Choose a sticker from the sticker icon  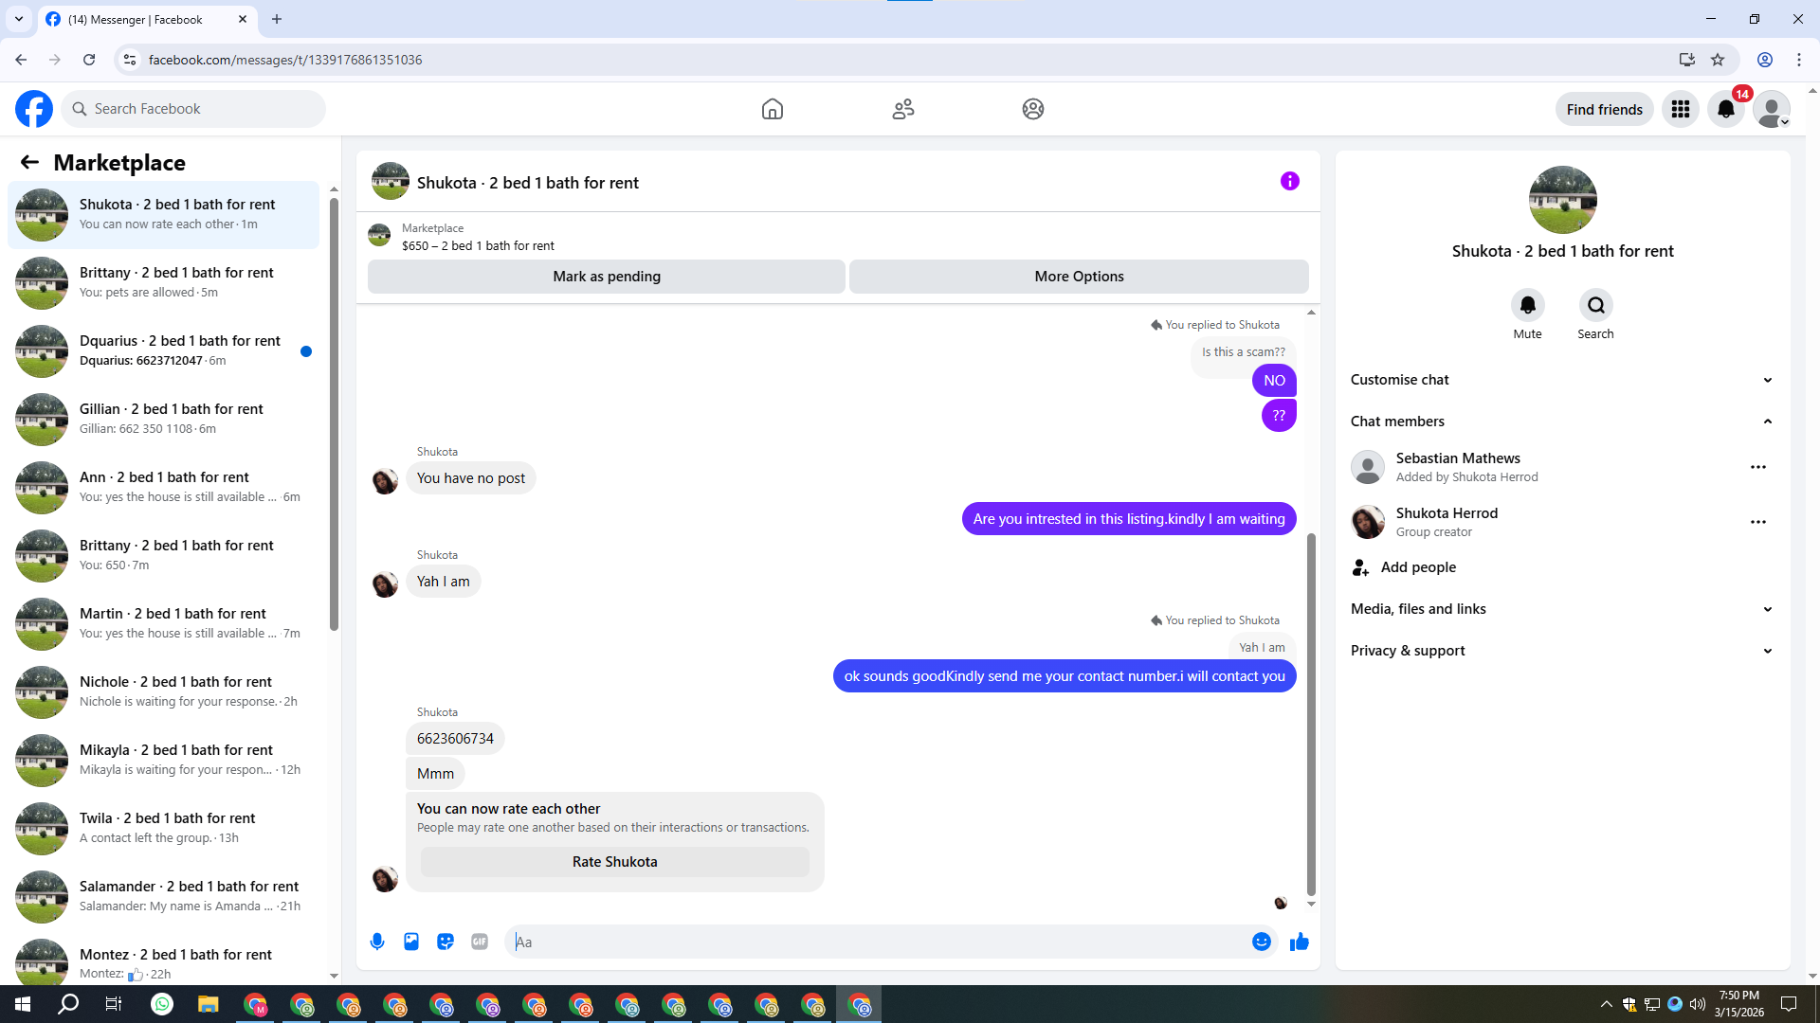[446, 942]
